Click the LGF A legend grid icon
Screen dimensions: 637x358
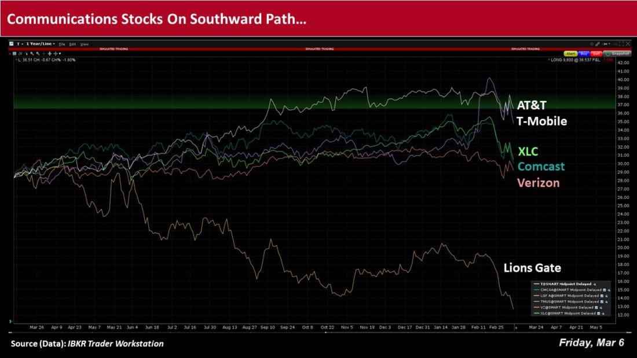[x=602, y=296]
